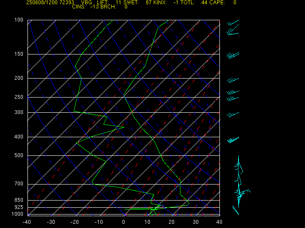Click the wind barb beside the 400 hPa line
This screenshot has height=228, width=305.
233,140
